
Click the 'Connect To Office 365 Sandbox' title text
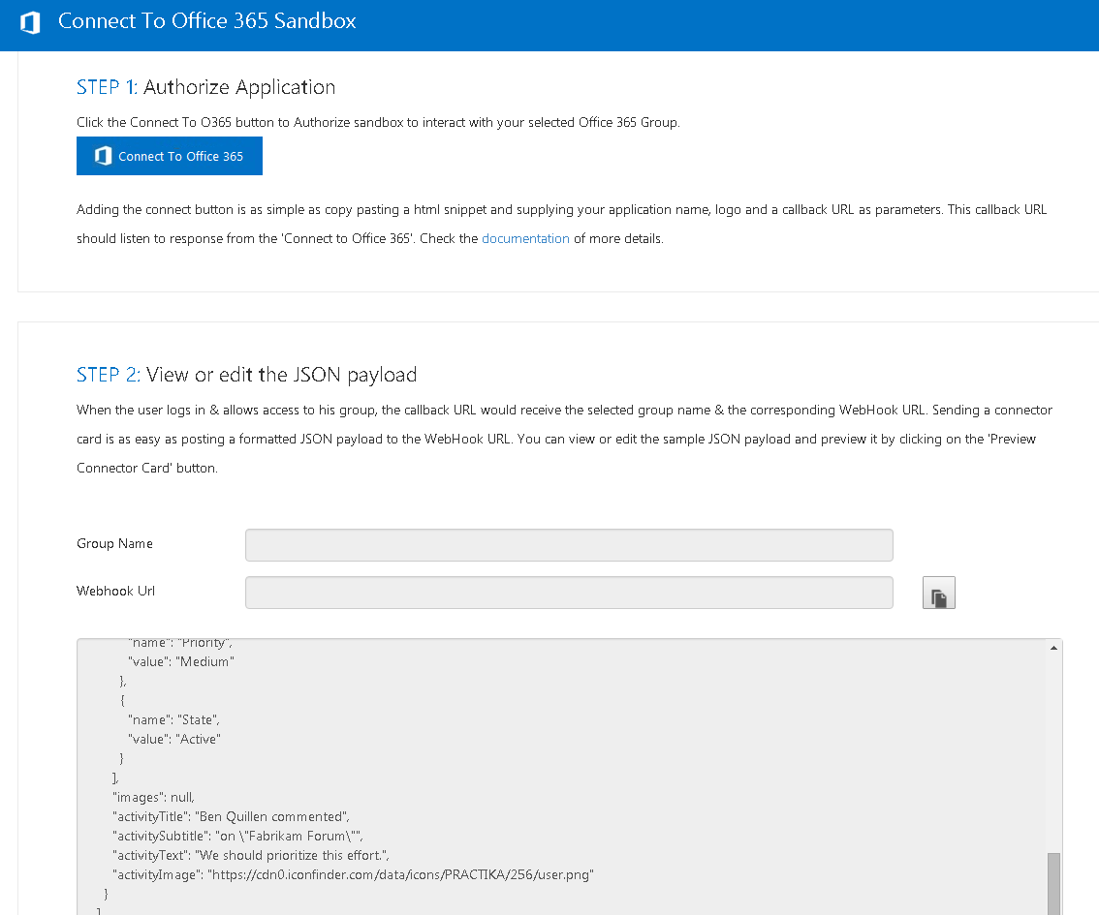pyautogui.click(x=206, y=21)
